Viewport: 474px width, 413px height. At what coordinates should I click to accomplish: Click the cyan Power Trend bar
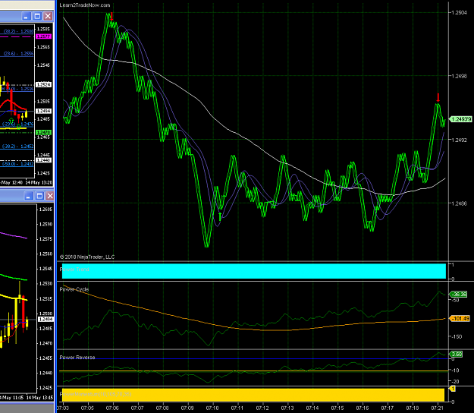pos(253,271)
